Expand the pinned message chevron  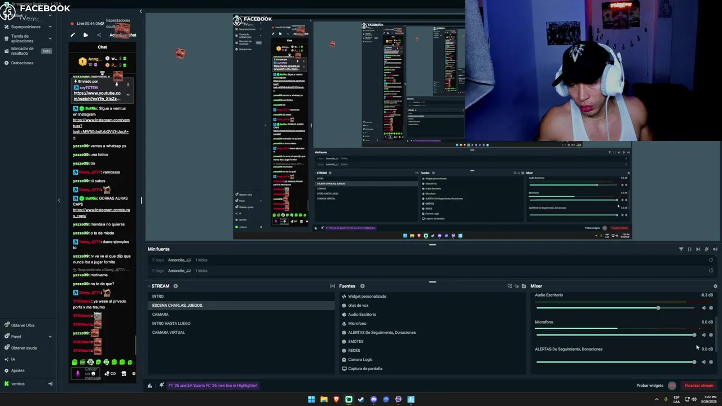click(x=128, y=95)
